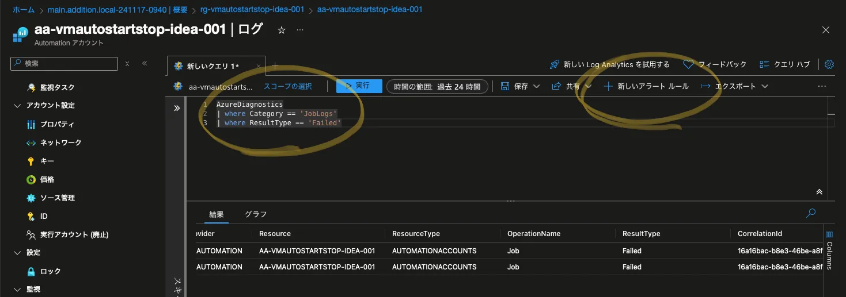Screen dimensions: 846x297
Task: Sort by ResourceType column header
Action: pos(416,234)
